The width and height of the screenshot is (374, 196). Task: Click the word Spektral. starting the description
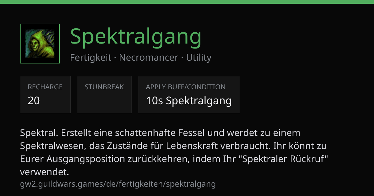coord(39,133)
